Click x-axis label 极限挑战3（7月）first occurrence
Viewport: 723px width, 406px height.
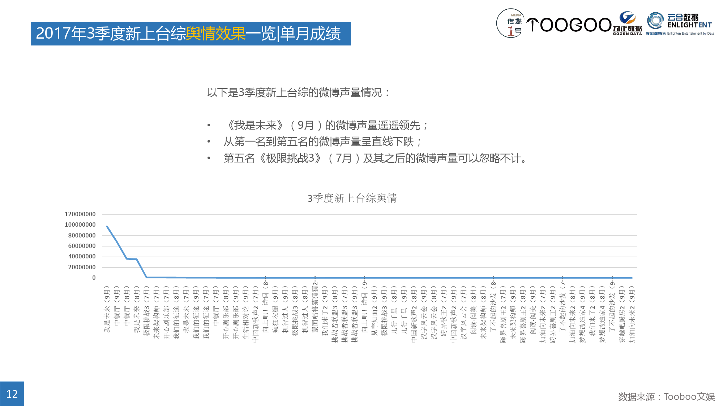[x=146, y=311]
